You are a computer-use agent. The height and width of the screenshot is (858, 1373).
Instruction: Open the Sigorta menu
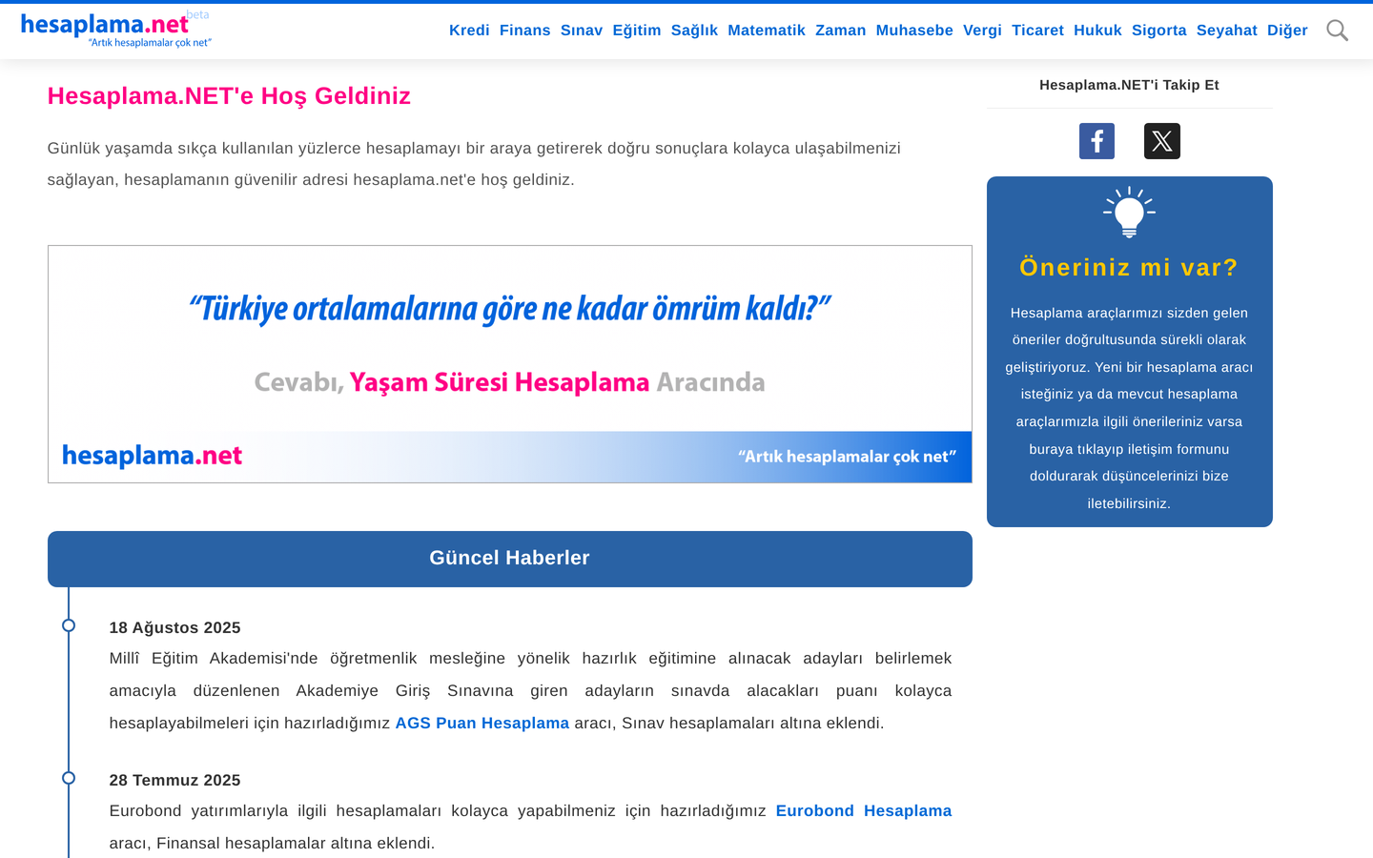1159,31
